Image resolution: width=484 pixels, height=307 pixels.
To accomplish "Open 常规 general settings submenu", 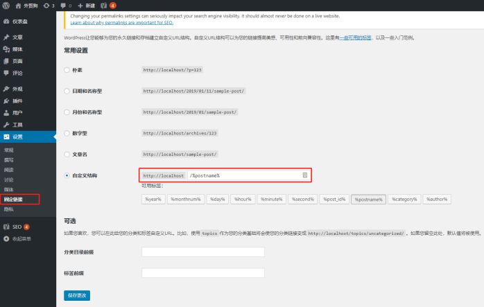I will coord(9,150).
